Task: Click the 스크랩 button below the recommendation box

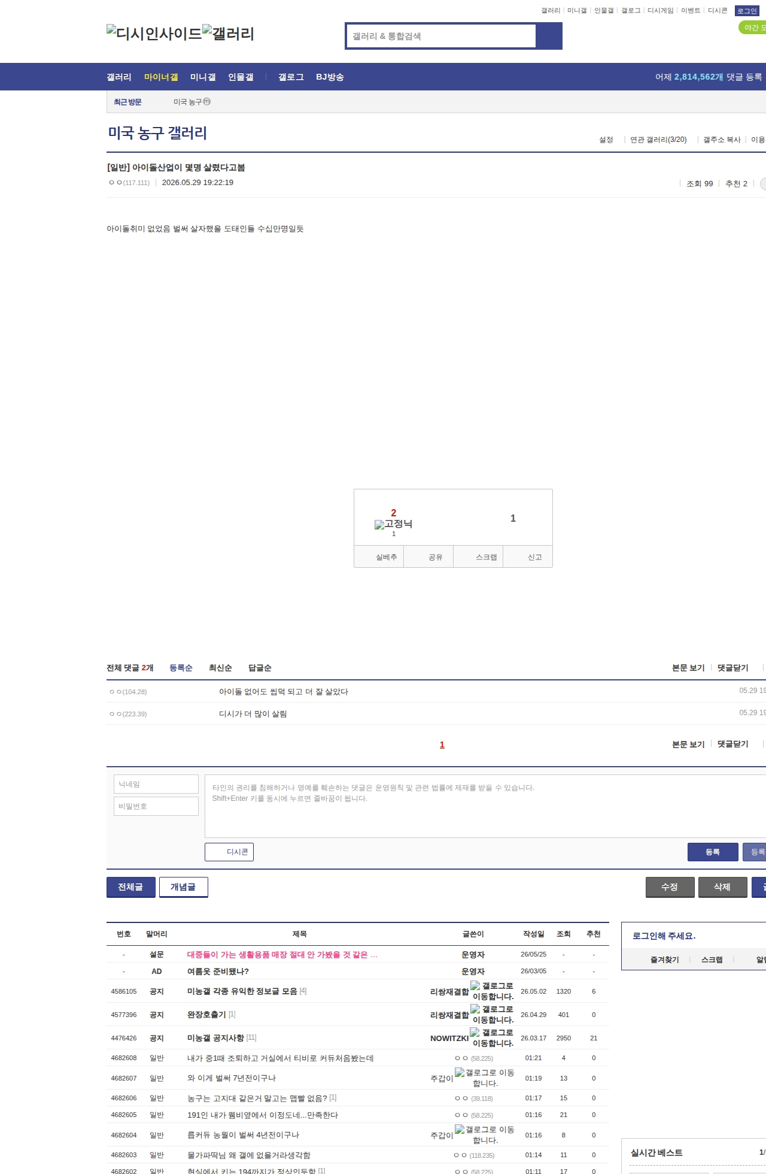Action: pyautogui.click(x=478, y=556)
